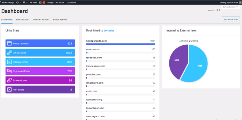
Task: Click the facebook.com progress bar
Action: point(121,61)
